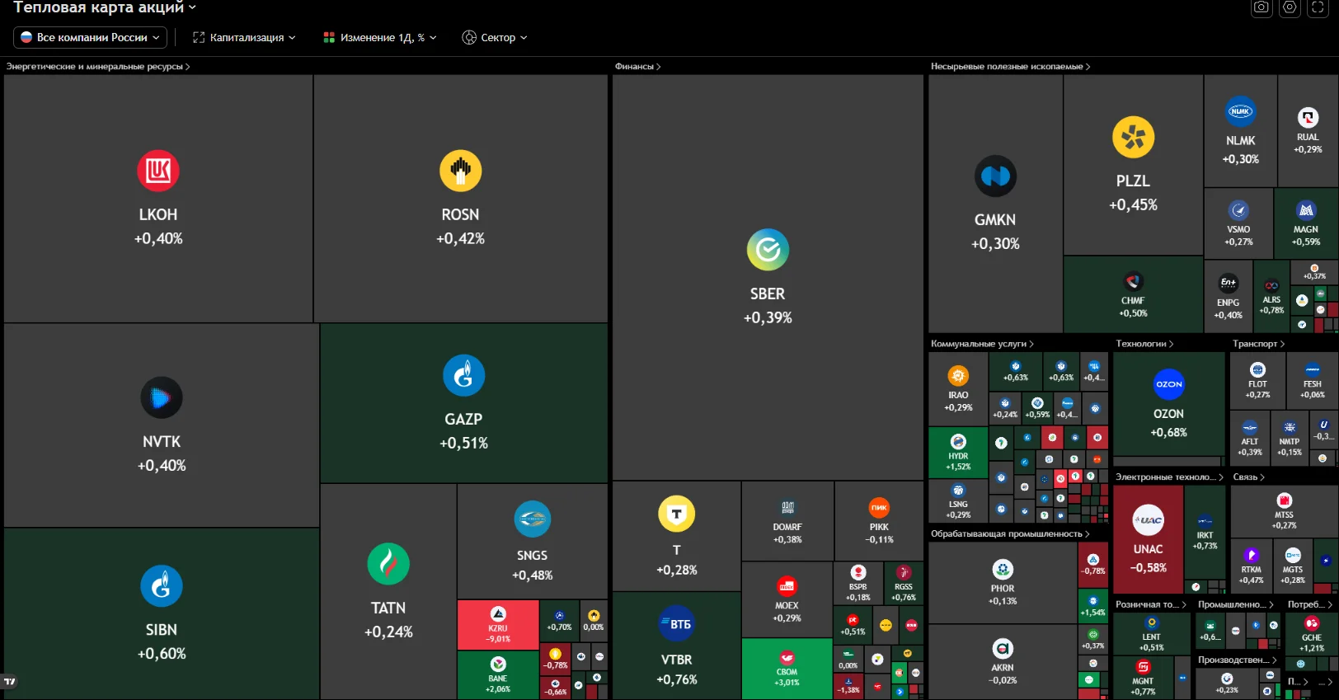Open the 'Коммунальные услуги' sector header
1339x700 pixels.
coord(982,344)
